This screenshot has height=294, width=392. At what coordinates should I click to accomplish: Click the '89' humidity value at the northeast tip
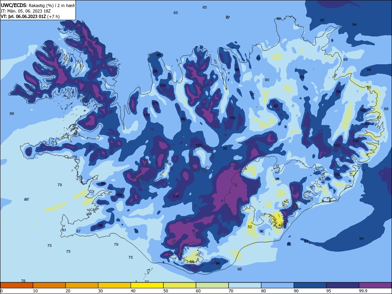click(x=279, y=19)
